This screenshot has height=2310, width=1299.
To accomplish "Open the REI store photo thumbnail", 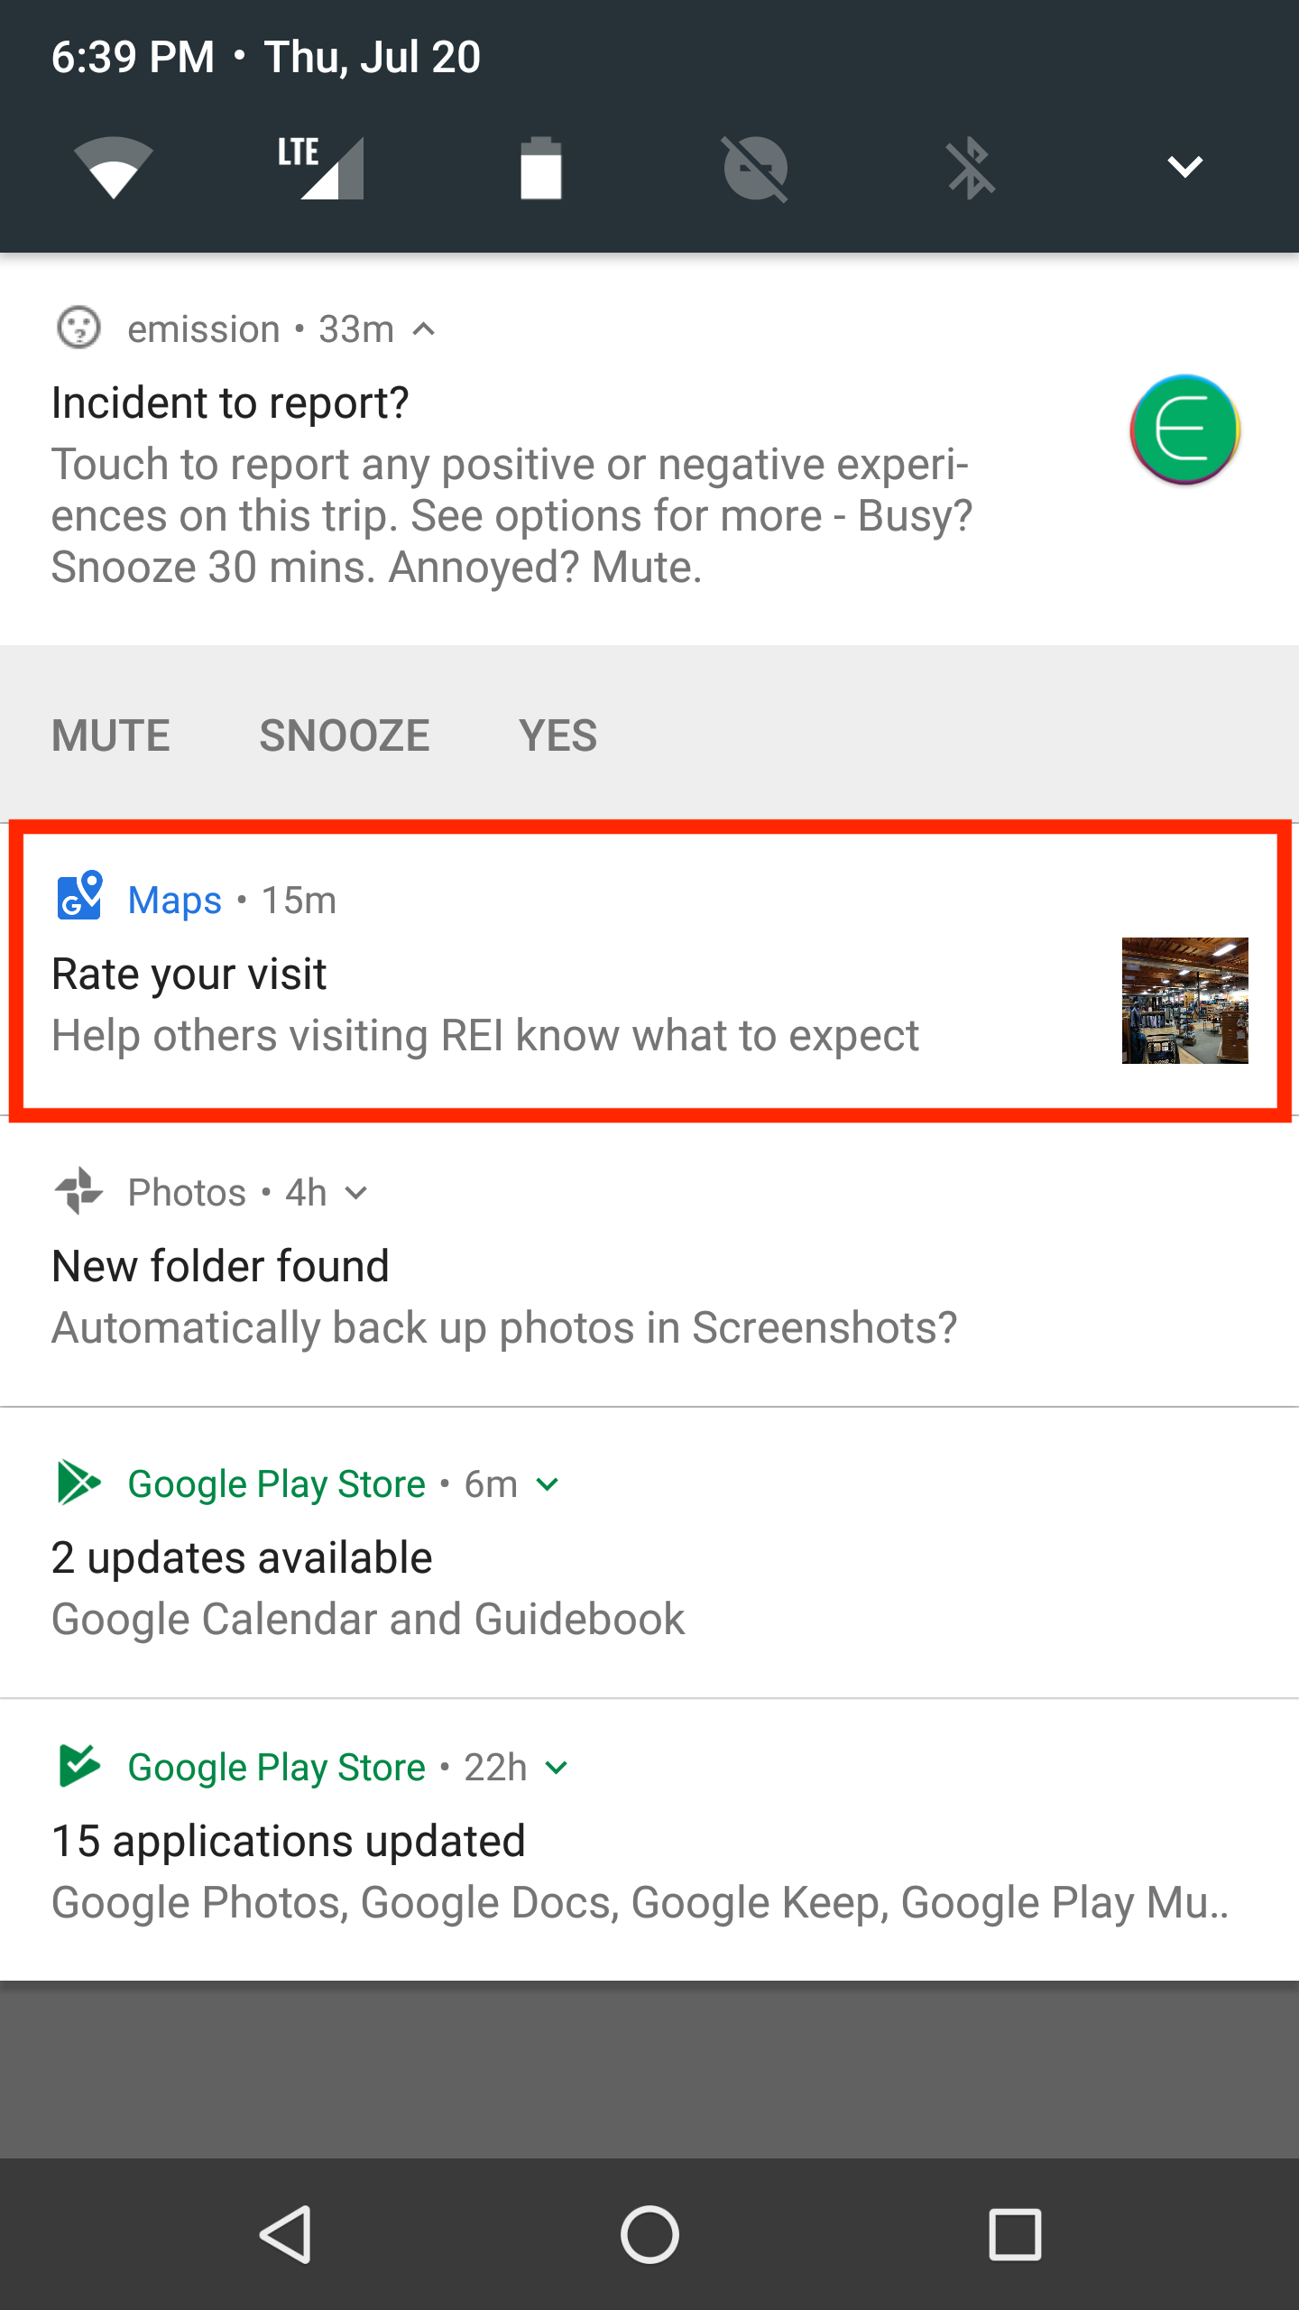I will 1184,1000.
